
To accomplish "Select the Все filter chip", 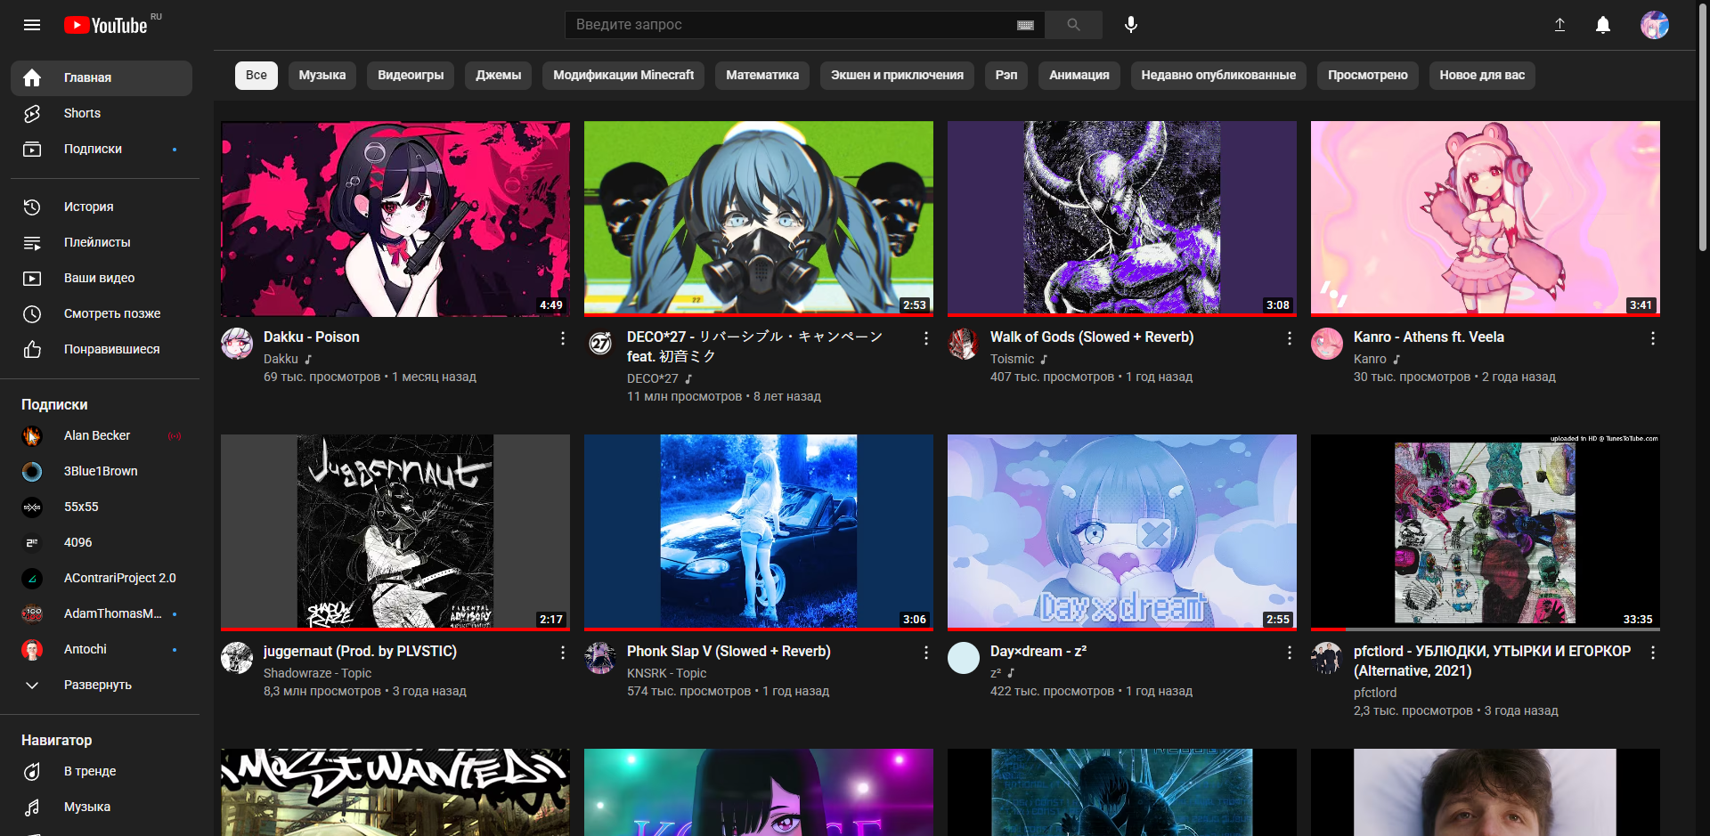I will [256, 76].
